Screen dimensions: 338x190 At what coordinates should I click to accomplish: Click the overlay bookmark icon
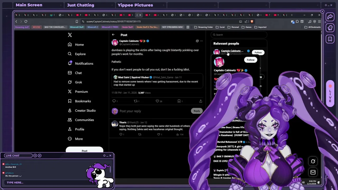click(330, 39)
